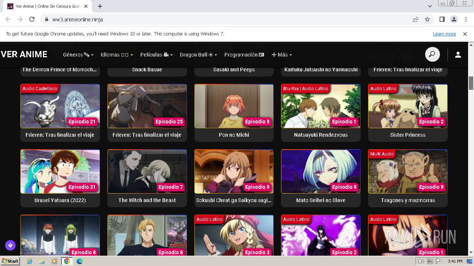Click the purple floating round button
Viewport: 474px width, 266px height.
(10, 245)
